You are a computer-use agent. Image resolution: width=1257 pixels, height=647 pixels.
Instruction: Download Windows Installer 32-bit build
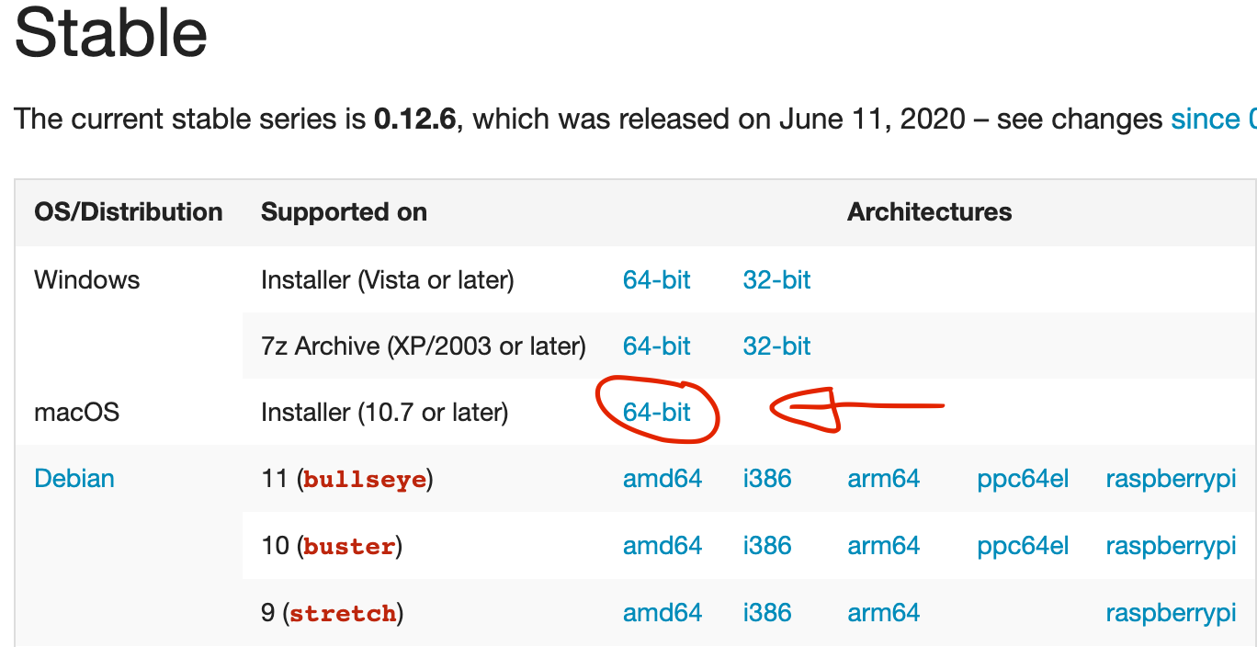tap(776, 279)
